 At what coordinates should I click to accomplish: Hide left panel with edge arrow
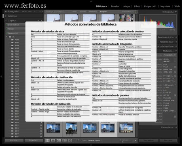(1, 77)
